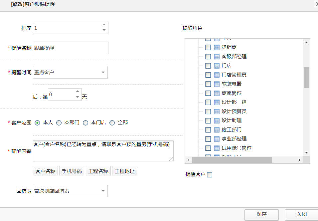Increase the 排序 value with the up arrow

104,25
